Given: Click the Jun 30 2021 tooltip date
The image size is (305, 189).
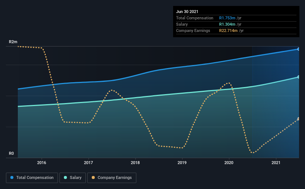Looking at the screenshot, I should click(x=187, y=12).
